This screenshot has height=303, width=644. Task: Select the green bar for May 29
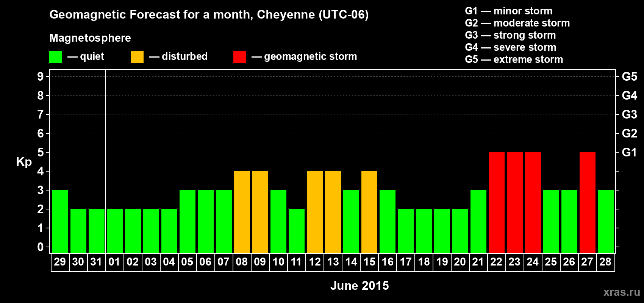60,221
